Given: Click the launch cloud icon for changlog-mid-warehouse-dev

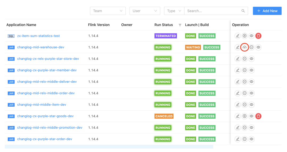Looking at the screenshot, I should (244, 47).
